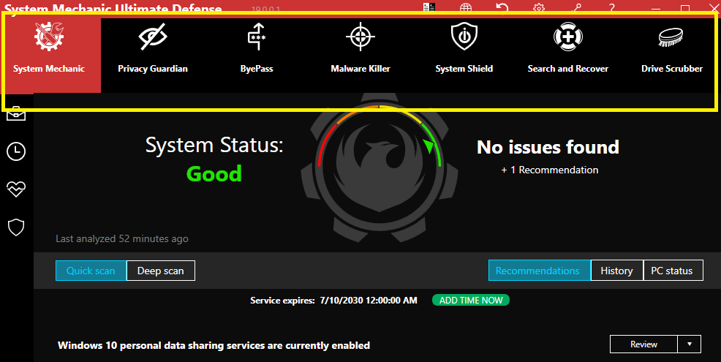Click the '+ 1 Recommendation' text

click(x=549, y=170)
